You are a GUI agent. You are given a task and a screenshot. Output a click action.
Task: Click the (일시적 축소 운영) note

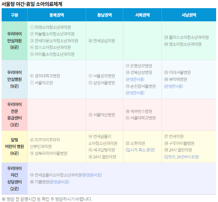coord(140,150)
